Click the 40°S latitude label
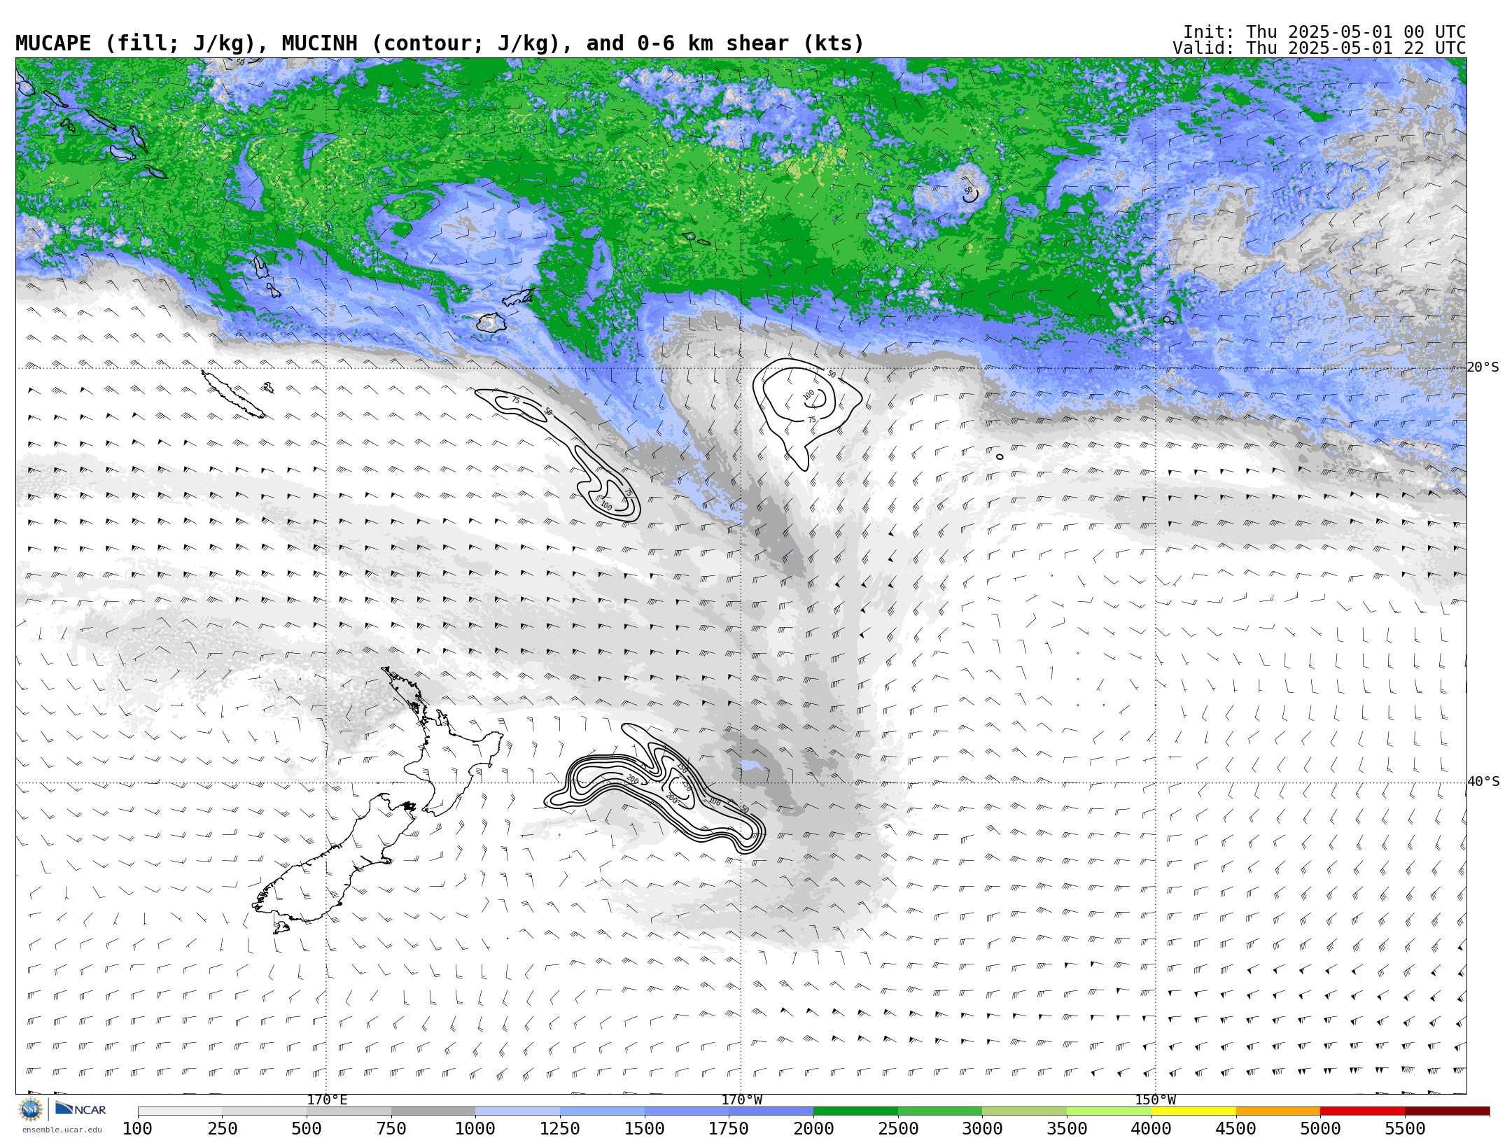 (1483, 782)
